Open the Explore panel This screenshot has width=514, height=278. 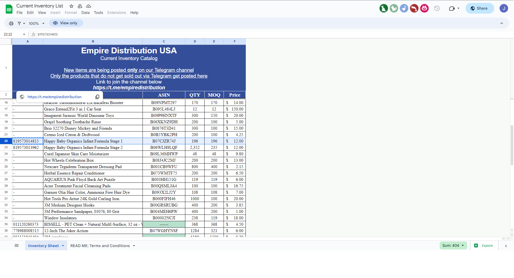coord(484,246)
